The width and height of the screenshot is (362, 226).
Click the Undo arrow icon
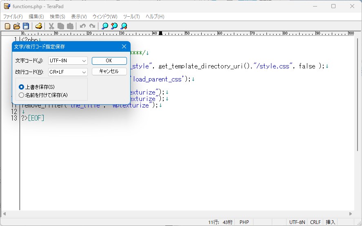click(83, 26)
